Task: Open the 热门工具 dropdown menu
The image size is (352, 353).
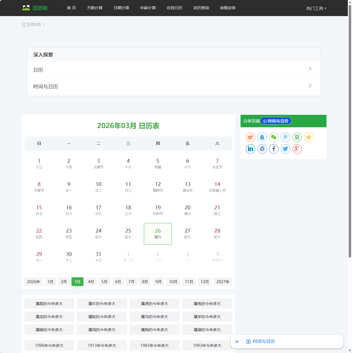Action: (316, 8)
